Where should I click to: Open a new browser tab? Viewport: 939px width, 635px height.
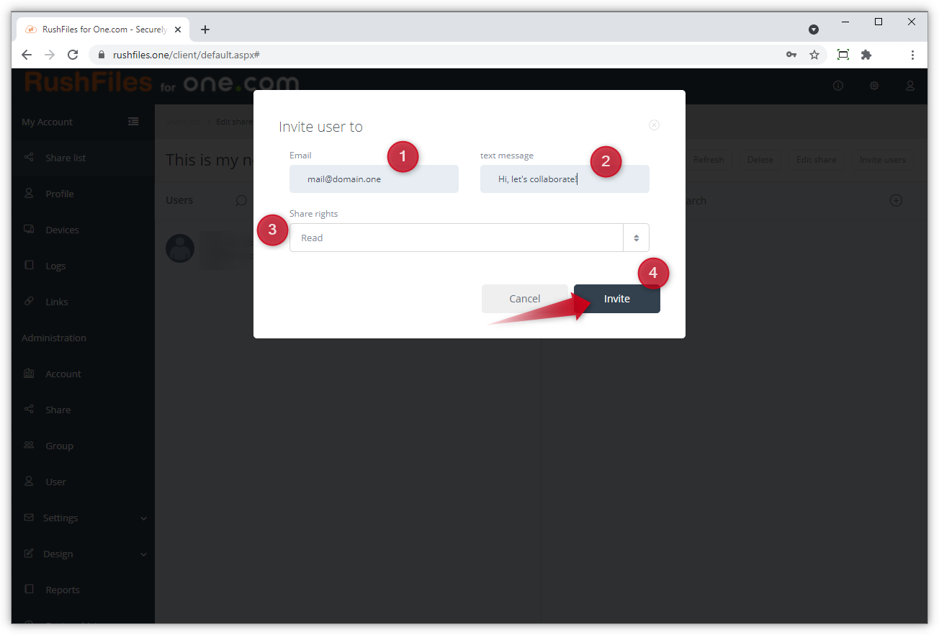coord(205,30)
